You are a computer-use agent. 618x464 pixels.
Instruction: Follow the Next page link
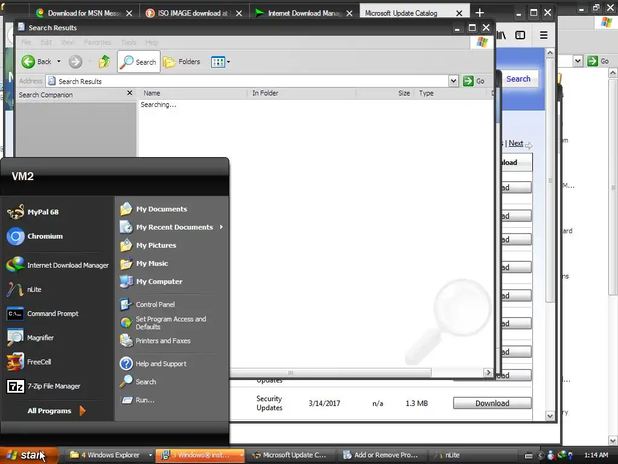(515, 143)
